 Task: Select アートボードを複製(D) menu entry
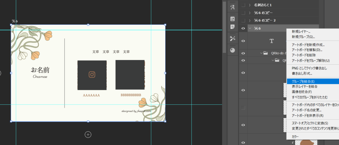click(x=306, y=50)
